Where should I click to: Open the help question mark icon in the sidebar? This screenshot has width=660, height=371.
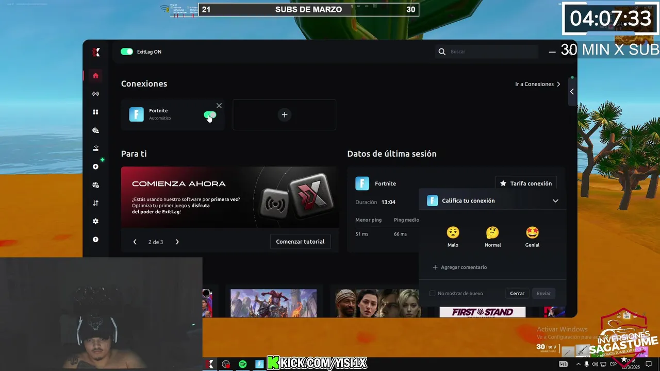(95, 240)
